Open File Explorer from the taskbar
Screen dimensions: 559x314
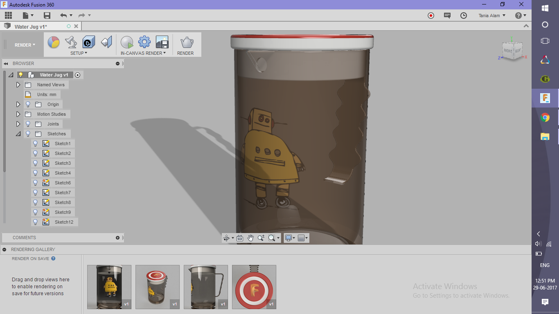pyautogui.click(x=545, y=137)
